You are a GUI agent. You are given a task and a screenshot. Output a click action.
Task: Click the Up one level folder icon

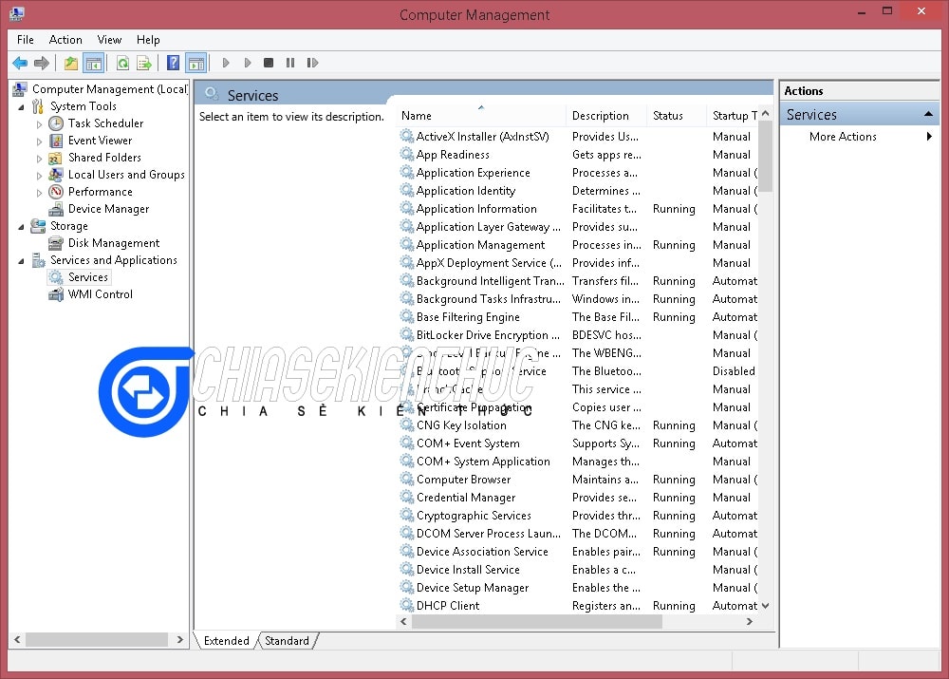[71, 63]
